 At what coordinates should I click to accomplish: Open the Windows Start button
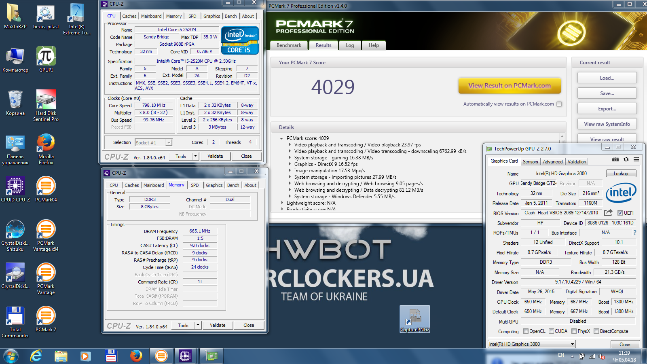click(11, 356)
